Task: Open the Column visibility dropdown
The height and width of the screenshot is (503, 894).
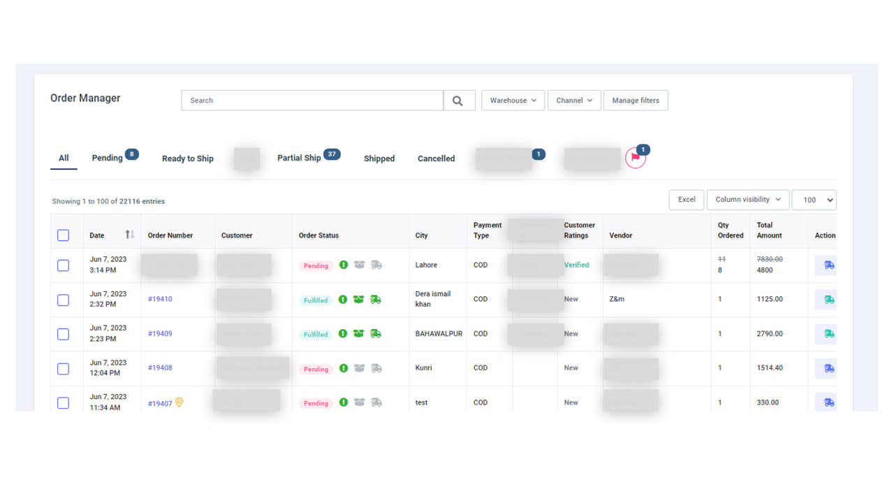Action: click(748, 199)
